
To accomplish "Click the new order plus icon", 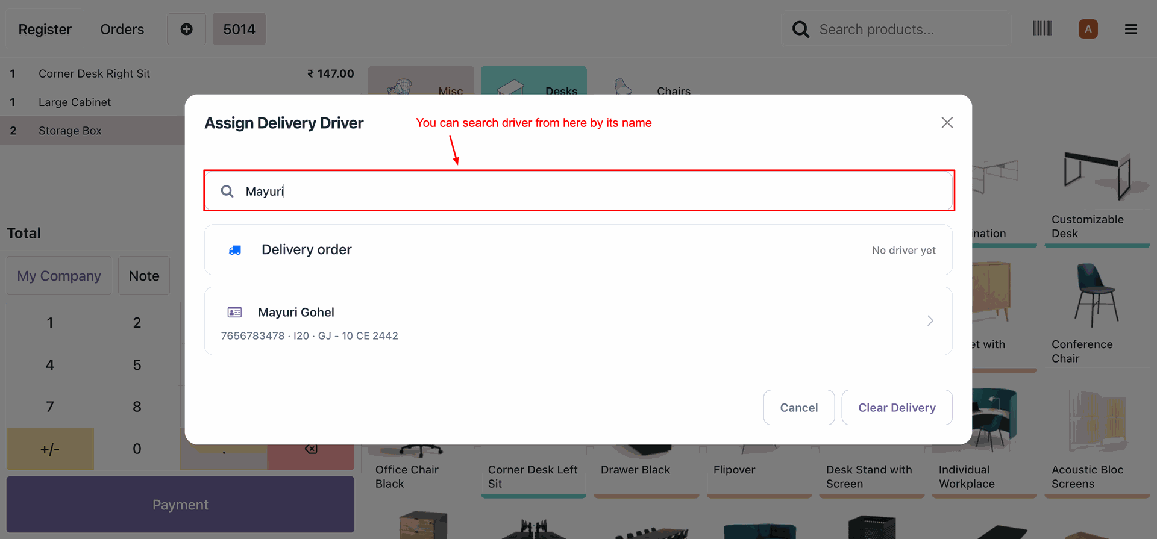I will tap(187, 29).
